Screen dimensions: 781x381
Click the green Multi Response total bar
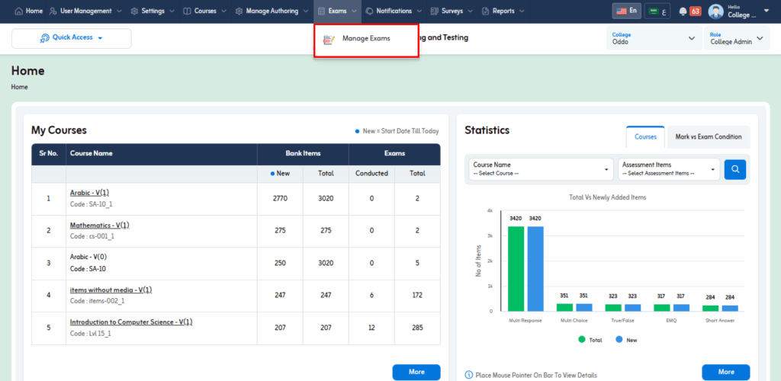pyautogui.click(x=516, y=268)
